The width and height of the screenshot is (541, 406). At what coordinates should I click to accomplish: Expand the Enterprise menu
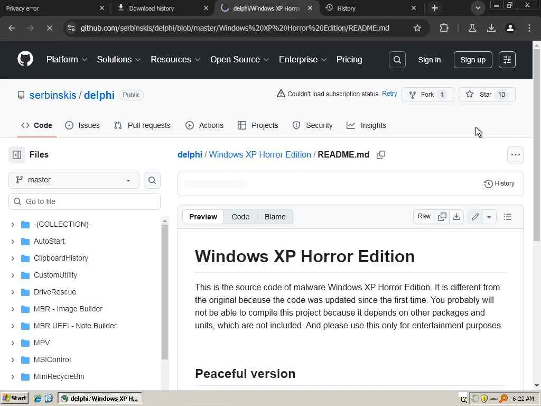[303, 59]
